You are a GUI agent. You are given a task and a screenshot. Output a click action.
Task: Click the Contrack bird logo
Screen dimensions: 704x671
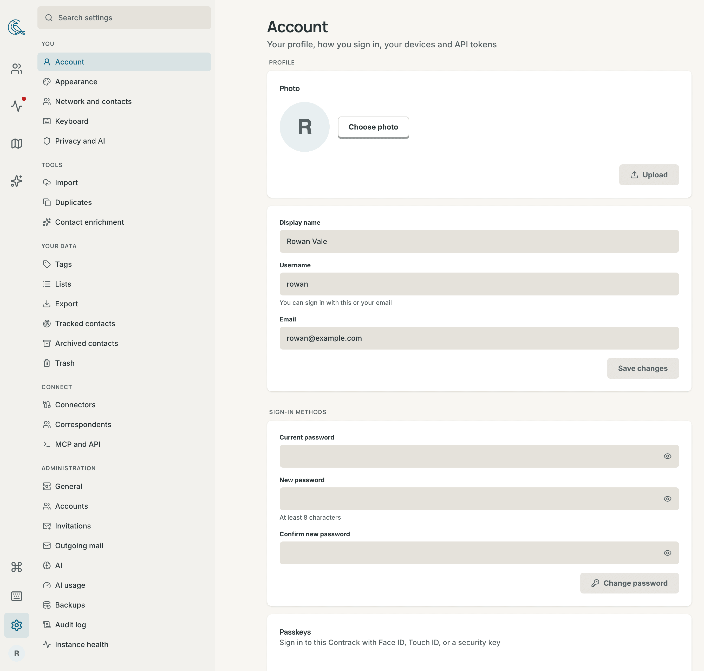pyautogui.click(x=16, y=27)
